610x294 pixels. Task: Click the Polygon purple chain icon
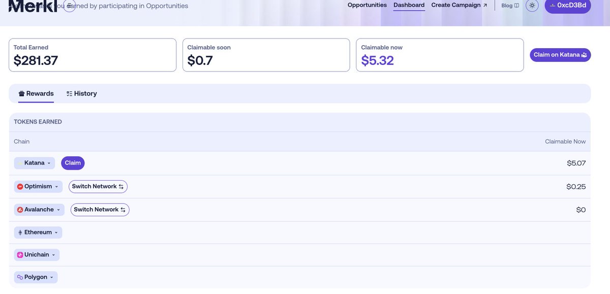(20, 277)
